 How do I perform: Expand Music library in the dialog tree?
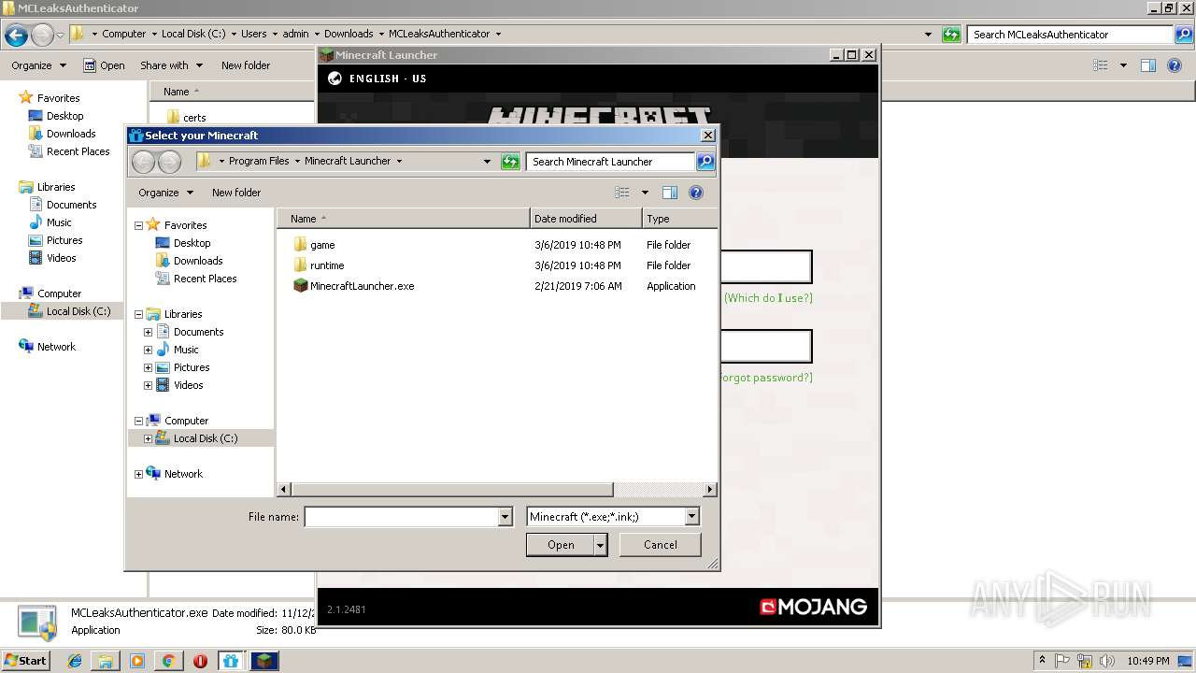[148, 350]
